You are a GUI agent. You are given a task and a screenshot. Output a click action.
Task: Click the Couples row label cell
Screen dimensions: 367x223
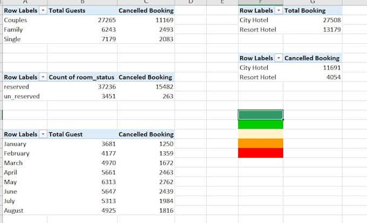pyautogui.click(x=24, y=21)
